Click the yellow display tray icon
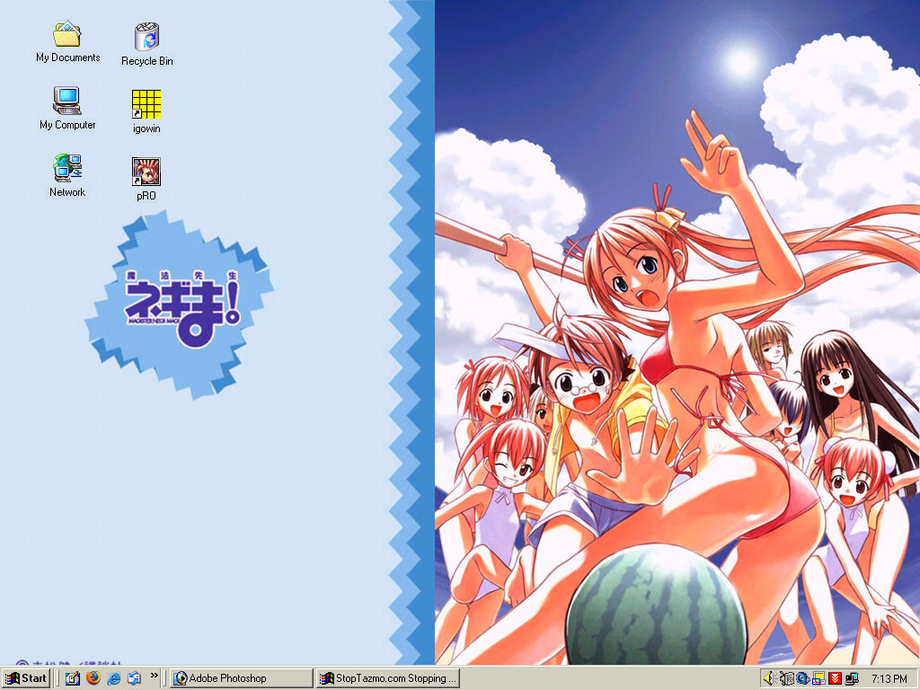Screen dimensions: 920x690 coord(818,679)
